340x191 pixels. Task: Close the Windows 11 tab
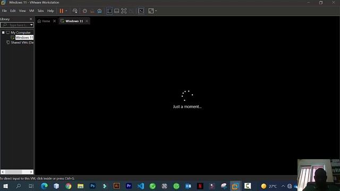pyautogui.click(x=87, y=21)
